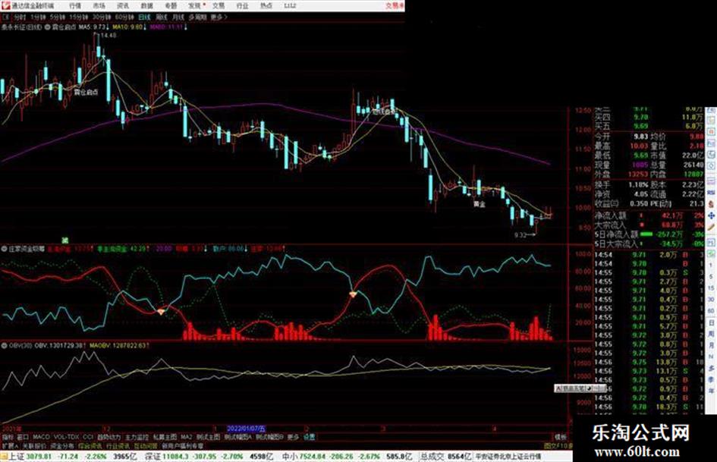Viewport: 717px width, 462px height.
Task: Apply the MA2 indicator
Action: point(186,437)
